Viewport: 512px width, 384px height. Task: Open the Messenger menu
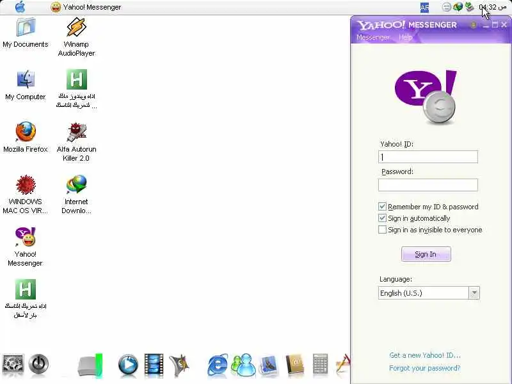[x=372, y=37]
